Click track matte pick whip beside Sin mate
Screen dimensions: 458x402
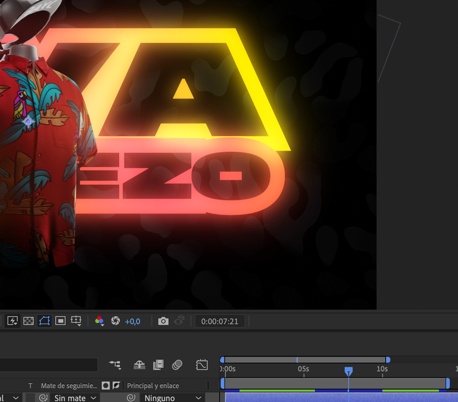(43, 398)
